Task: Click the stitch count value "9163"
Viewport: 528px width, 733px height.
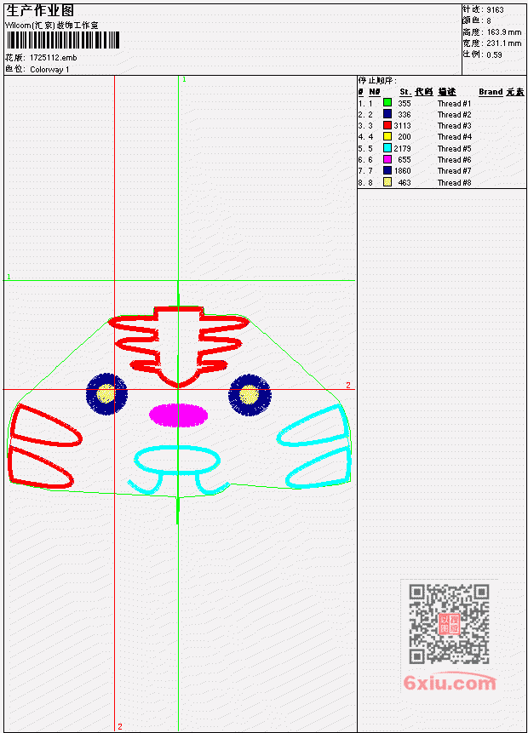Action: click(x=496, y=9)
